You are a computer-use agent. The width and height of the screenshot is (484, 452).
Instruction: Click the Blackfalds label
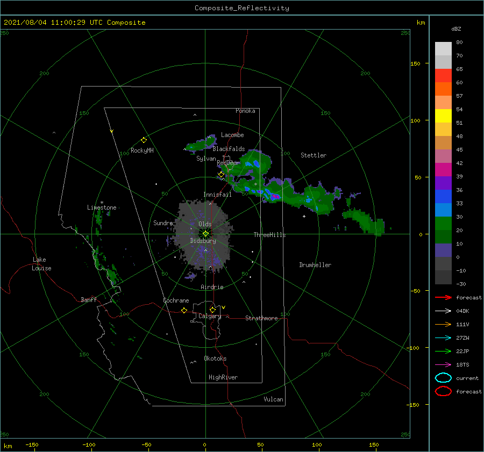coord(229,149)
